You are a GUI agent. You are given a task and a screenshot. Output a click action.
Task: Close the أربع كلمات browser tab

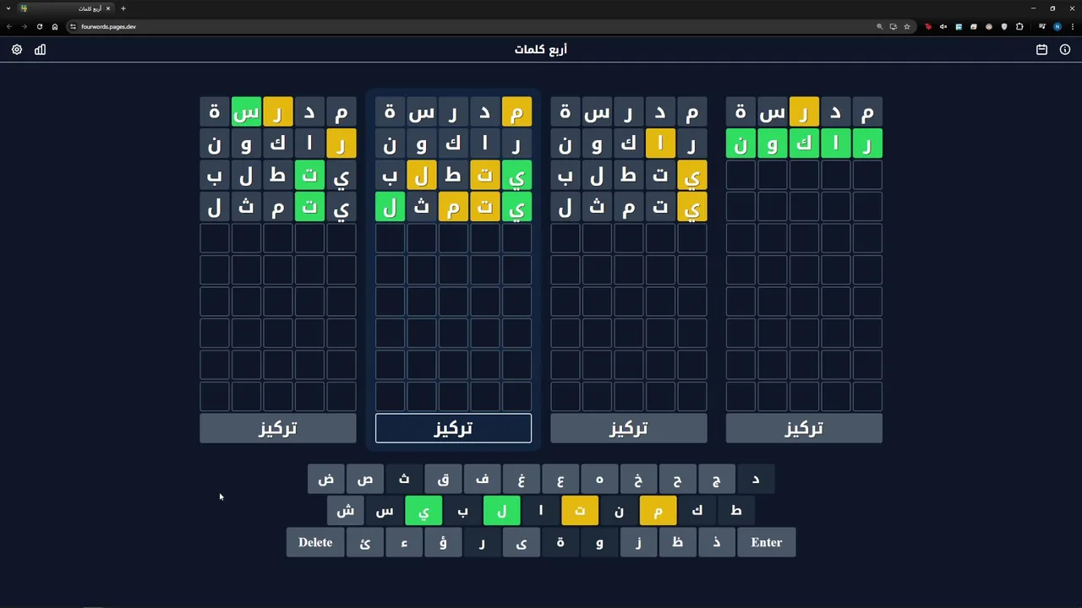(x=108, y=8)
